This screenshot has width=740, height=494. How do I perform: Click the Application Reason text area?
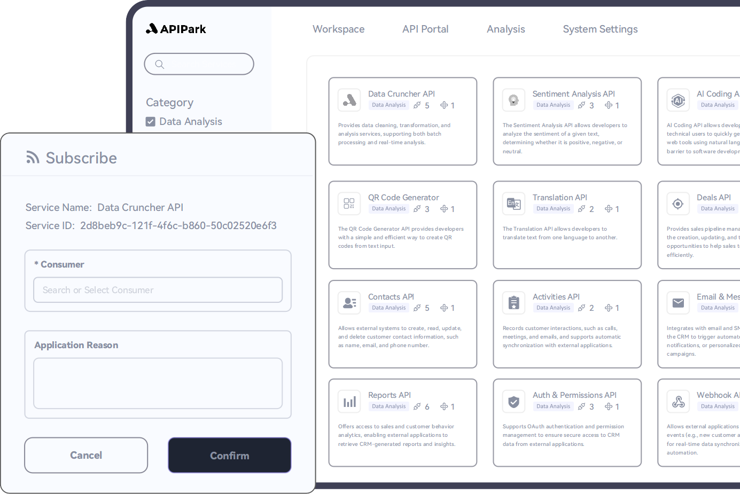click(158, 383)
